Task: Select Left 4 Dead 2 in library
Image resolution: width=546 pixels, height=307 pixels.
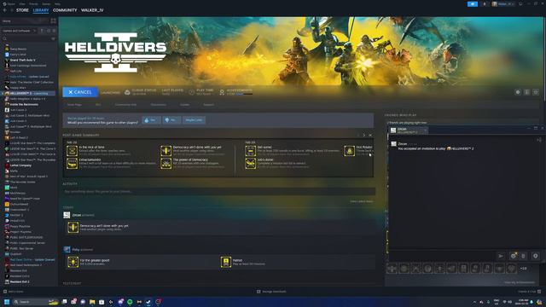Action: pos(19,137)
